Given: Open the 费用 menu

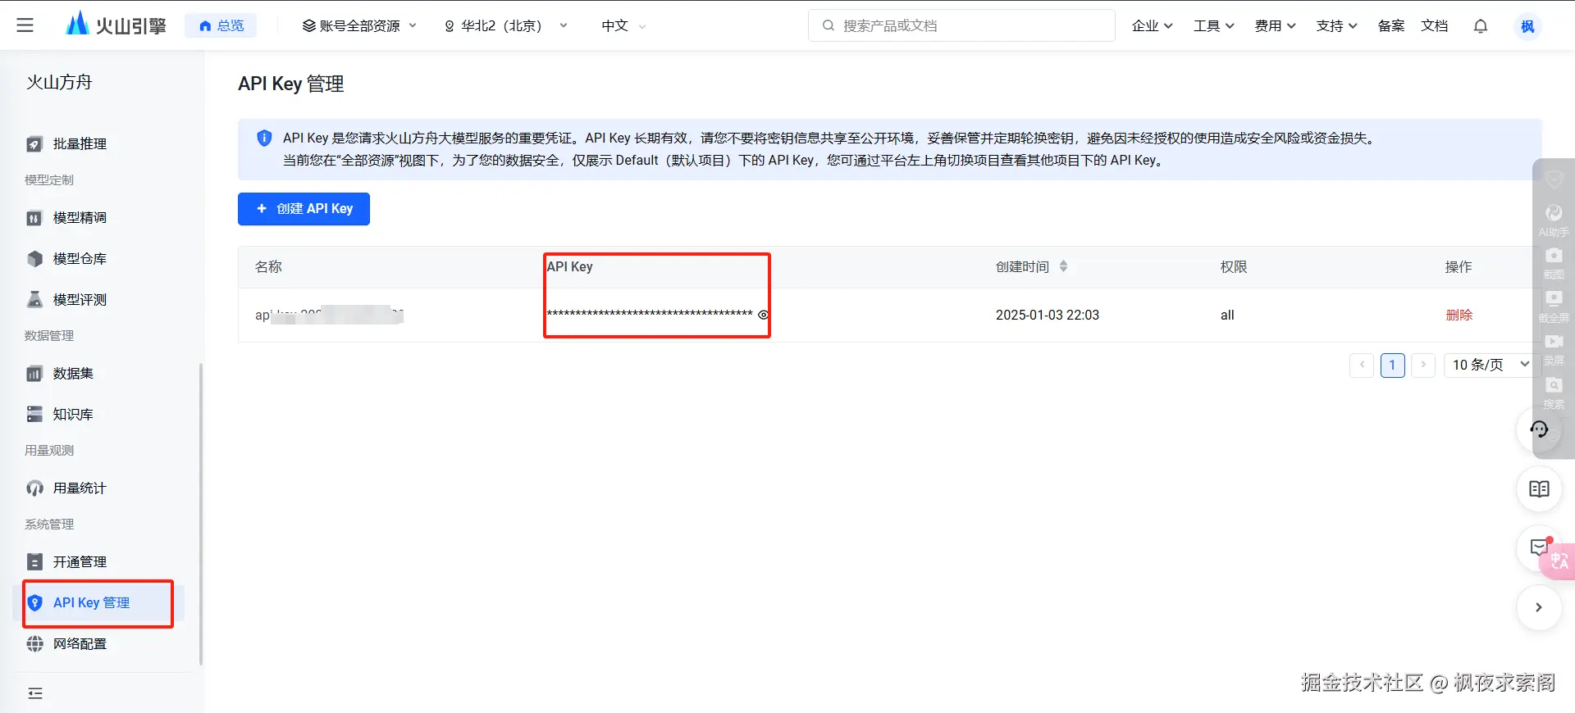Looking at the screenshot, I should tap(1275, 25).
